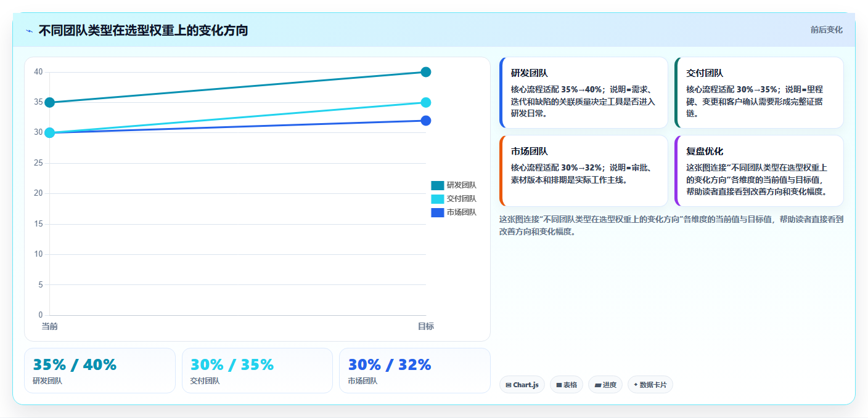Click the 研发团队 legend label

tap(461, 185)
